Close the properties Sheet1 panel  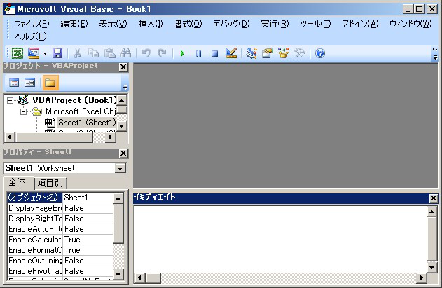point(123,153)
